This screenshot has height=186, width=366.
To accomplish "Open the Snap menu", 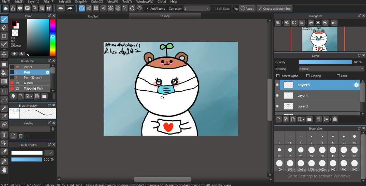I will point(81,2).
